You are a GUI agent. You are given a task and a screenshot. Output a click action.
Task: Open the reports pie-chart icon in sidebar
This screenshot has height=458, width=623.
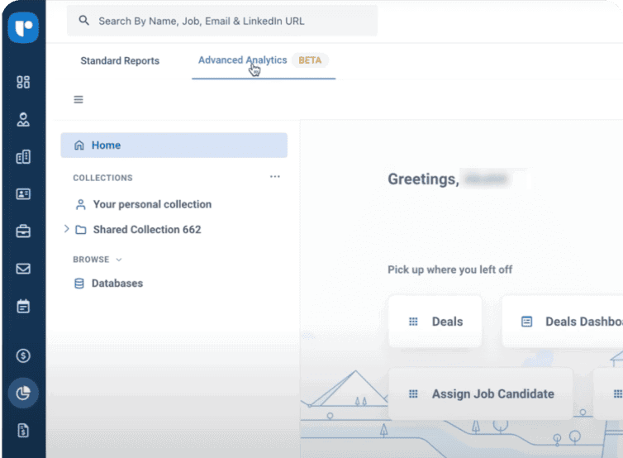(23, 393)
